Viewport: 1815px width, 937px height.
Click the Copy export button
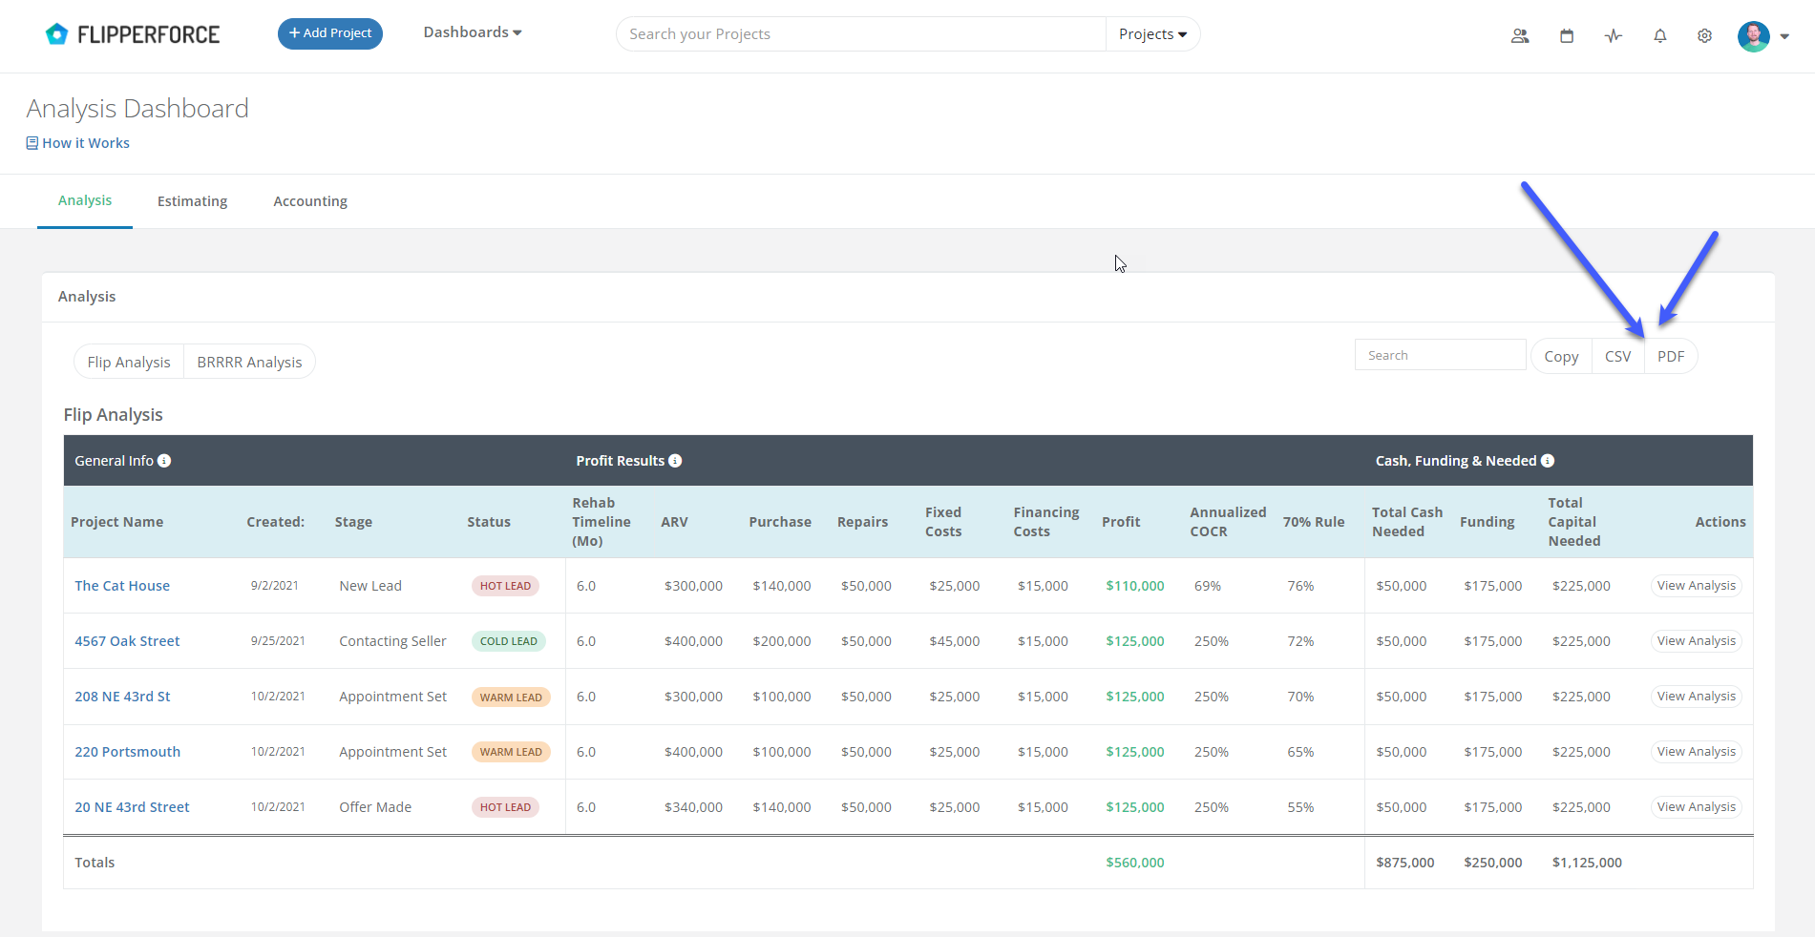point(1561,356)
